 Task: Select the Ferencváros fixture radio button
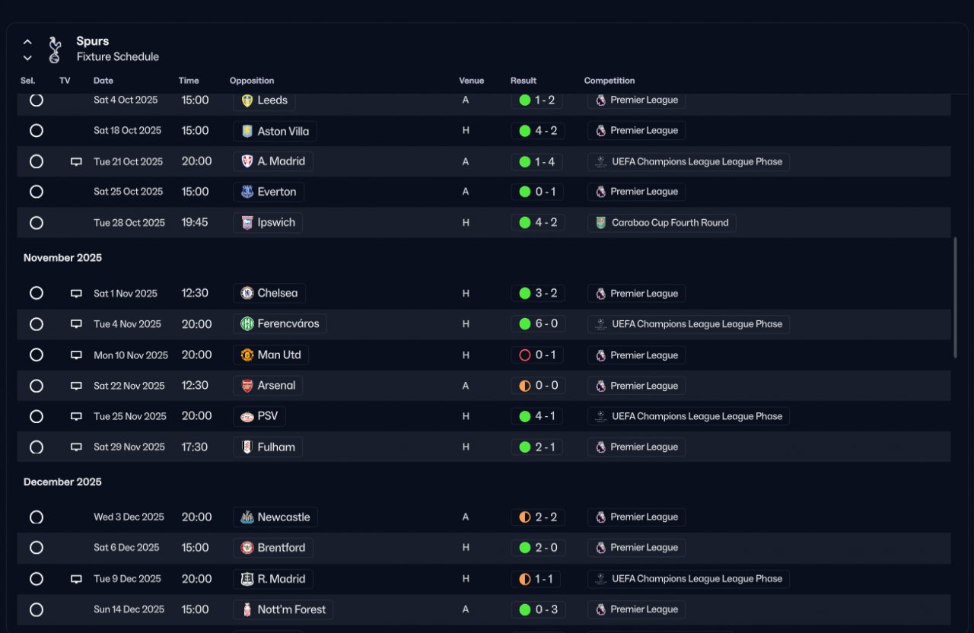(x=37, y=324)
